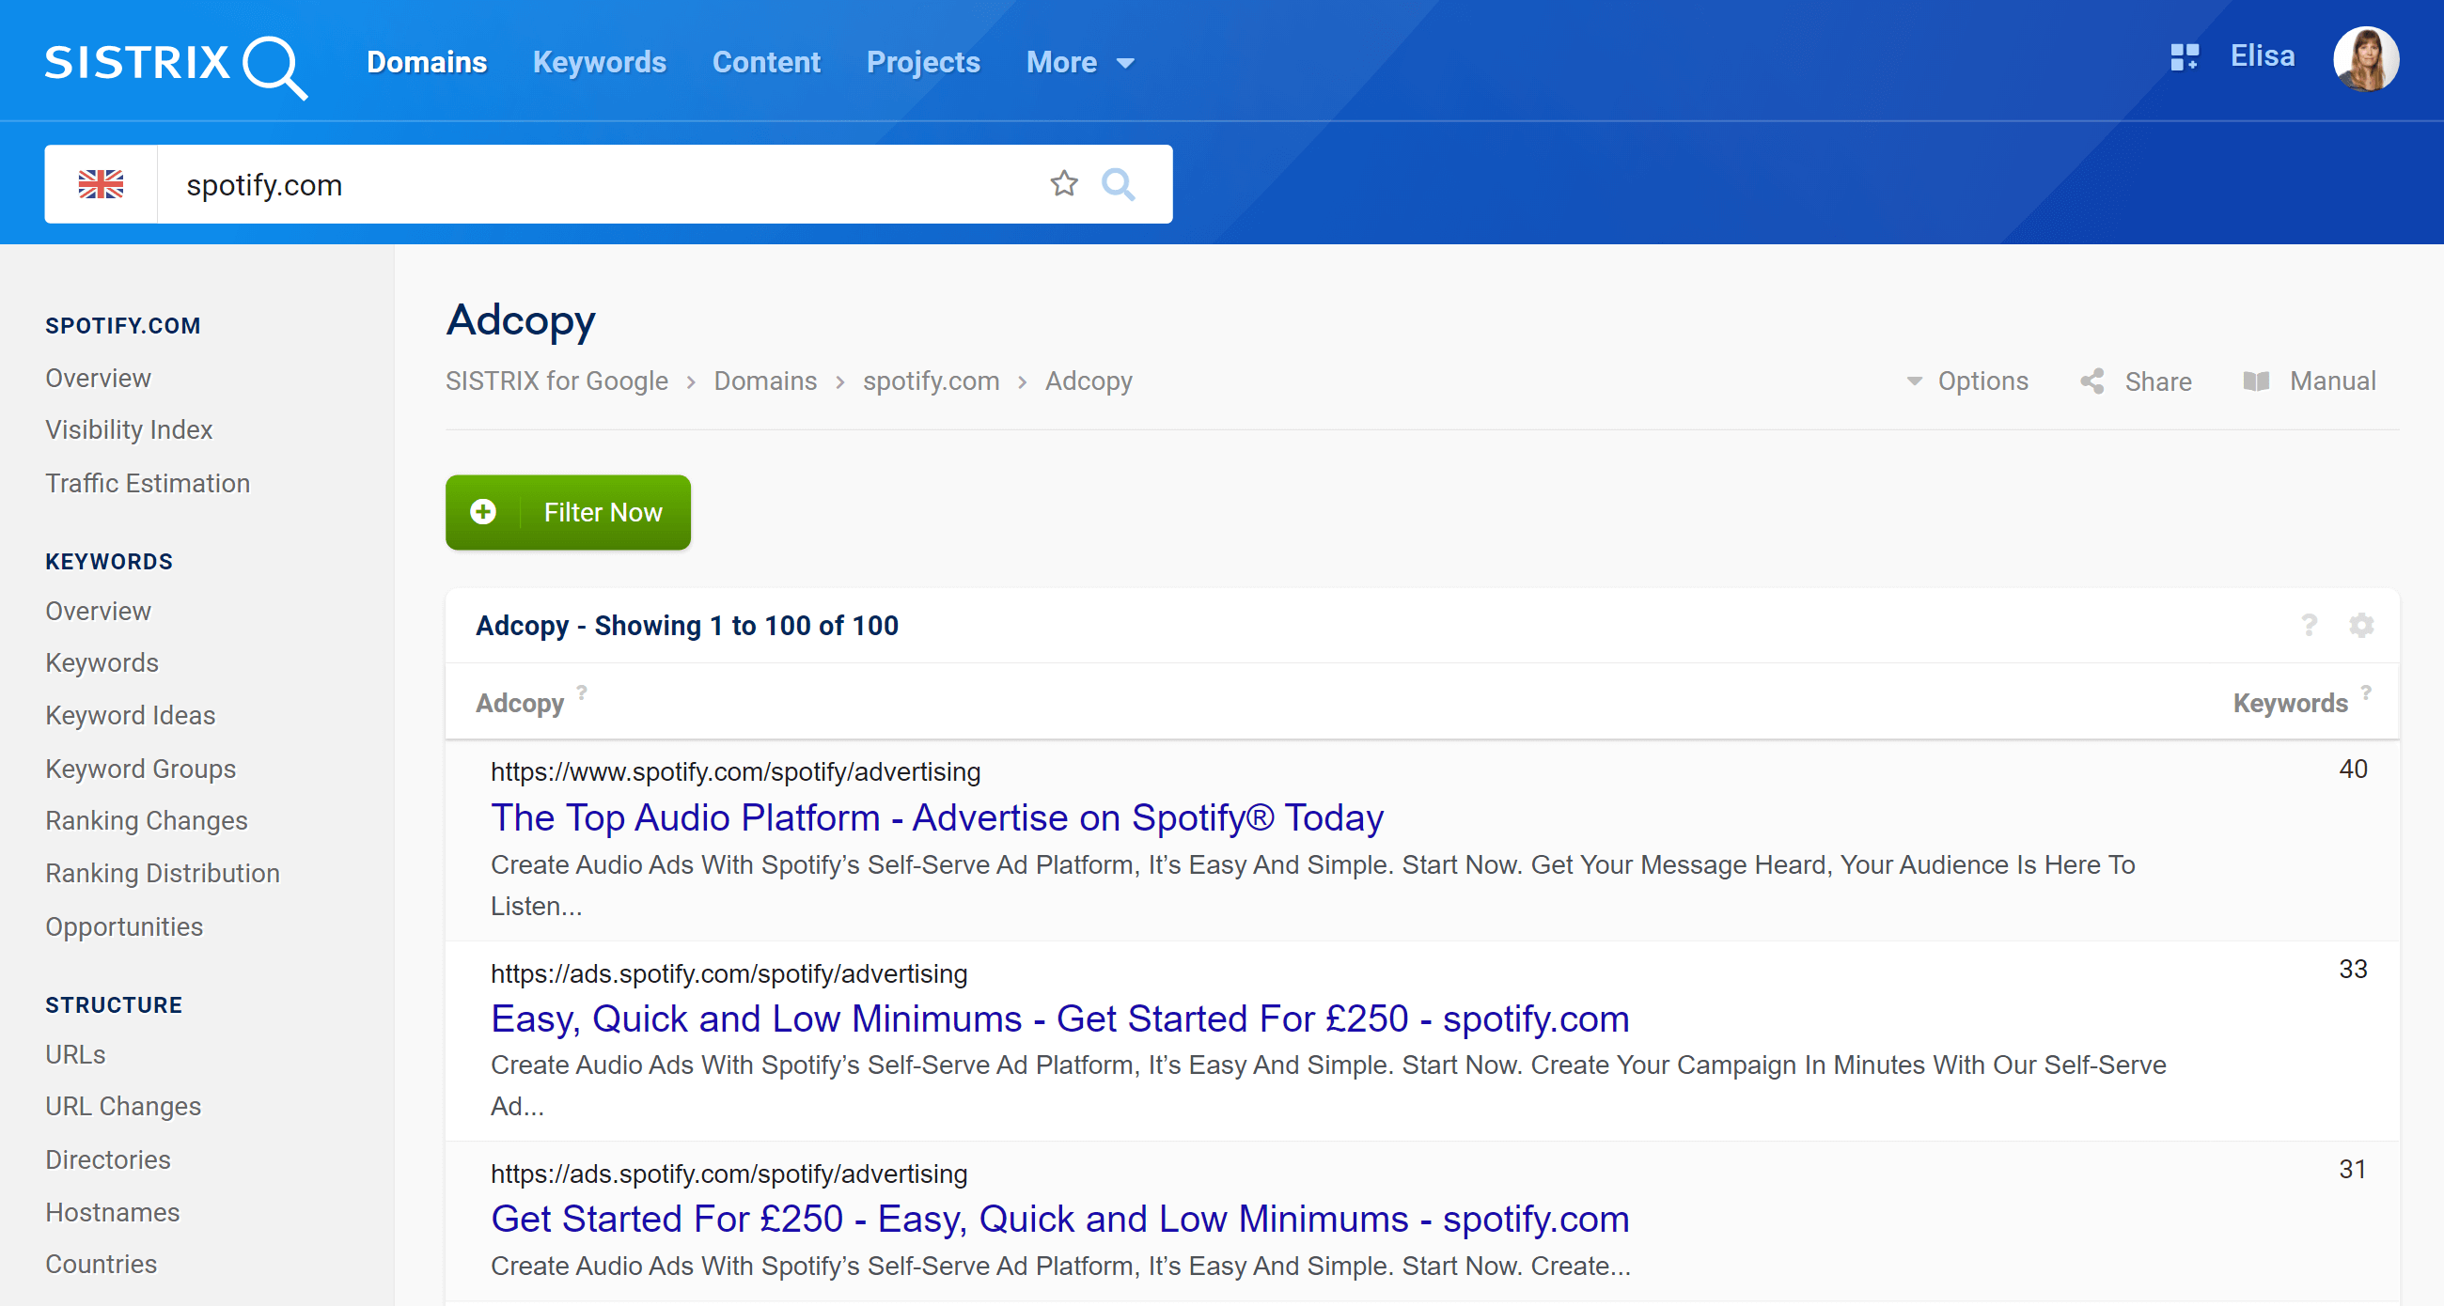
Task: Toggle visibility of Traffic Estimation sidebar item
Action: tap(147, 483)
